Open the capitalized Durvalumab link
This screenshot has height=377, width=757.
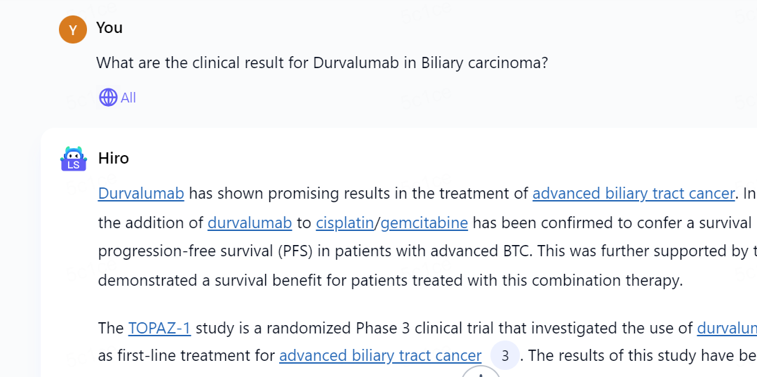pyautogui.click(x=141, y=193)
